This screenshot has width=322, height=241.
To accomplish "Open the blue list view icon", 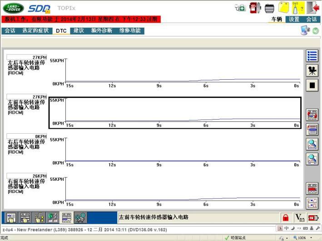I will point(312,56).
